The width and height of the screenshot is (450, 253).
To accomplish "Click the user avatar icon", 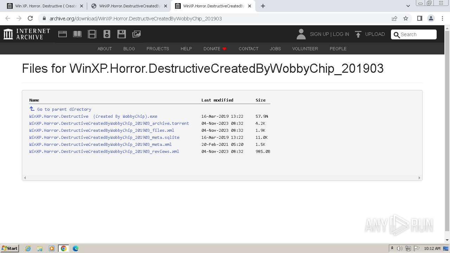I will tap(301, 34).
